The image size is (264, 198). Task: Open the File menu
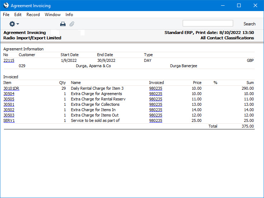click(x=6, y=15)
